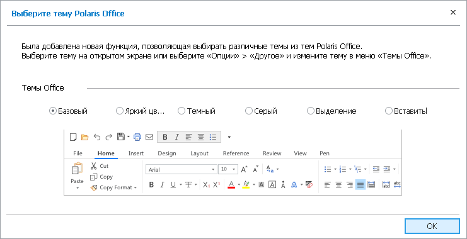467x239 pixels.
Task: Click the highlighted Justify alignment button
Action: click(x=360, y=185)
